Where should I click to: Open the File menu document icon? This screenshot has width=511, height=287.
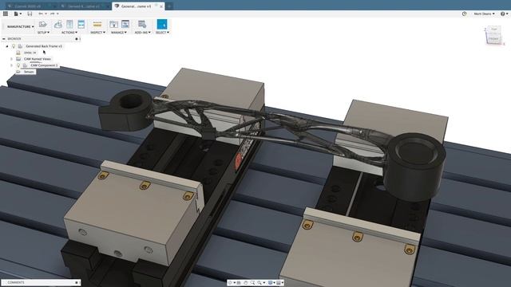(x=16, y=14)
